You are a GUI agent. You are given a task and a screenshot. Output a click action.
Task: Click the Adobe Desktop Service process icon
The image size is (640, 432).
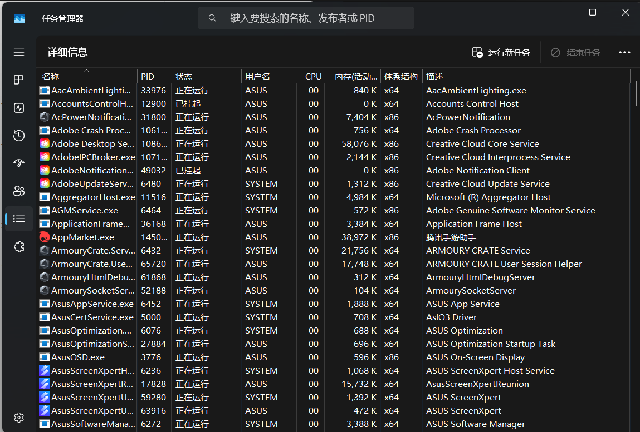click(45, 143)
